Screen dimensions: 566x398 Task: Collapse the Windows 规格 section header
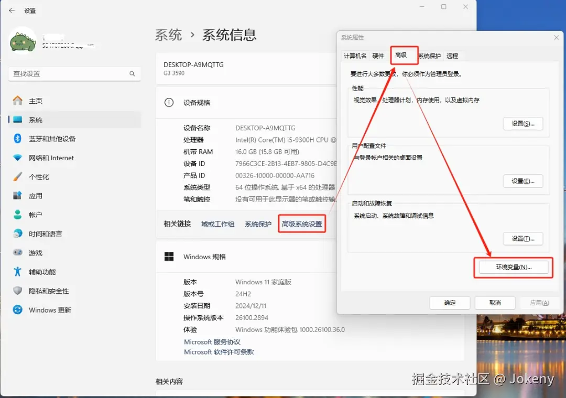tap(246, 257)
